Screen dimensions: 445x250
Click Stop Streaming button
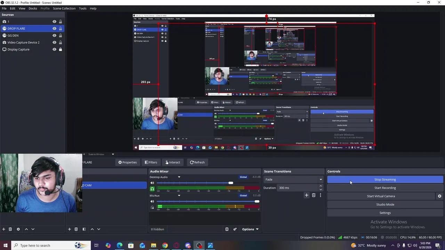(x=385, y=180)
